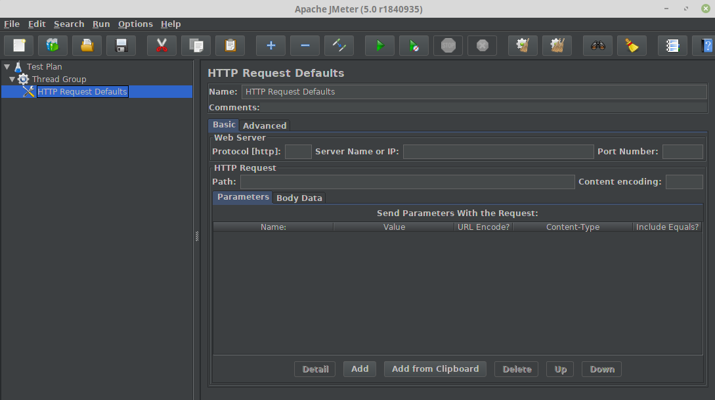The height and width of the screenshot is (400, 715).
Task: Switch to the Basic tab
Action: 224,125
